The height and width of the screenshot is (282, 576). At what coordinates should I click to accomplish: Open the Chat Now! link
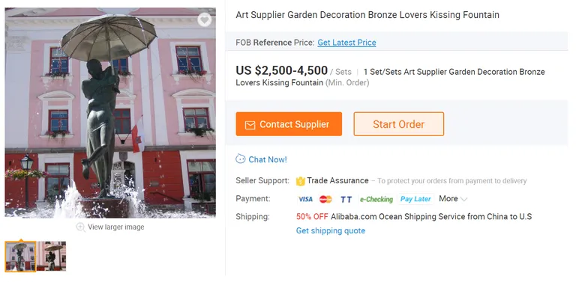tap(268, 159)
